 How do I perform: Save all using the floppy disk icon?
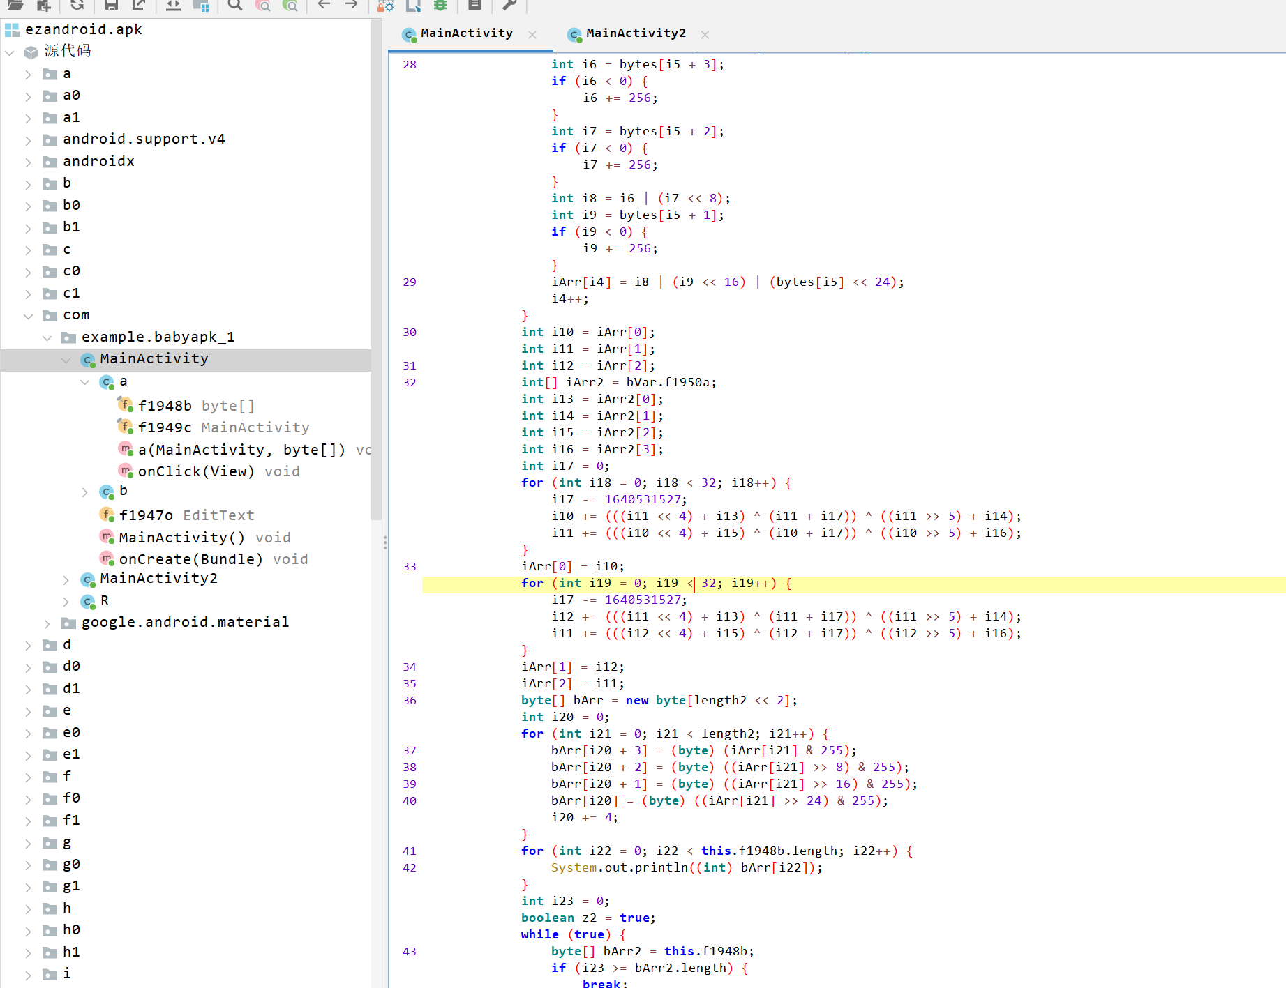[x=111, y=5]
